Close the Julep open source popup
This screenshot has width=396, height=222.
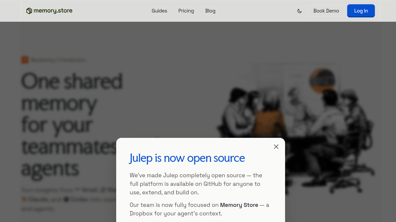coord(276,147)
